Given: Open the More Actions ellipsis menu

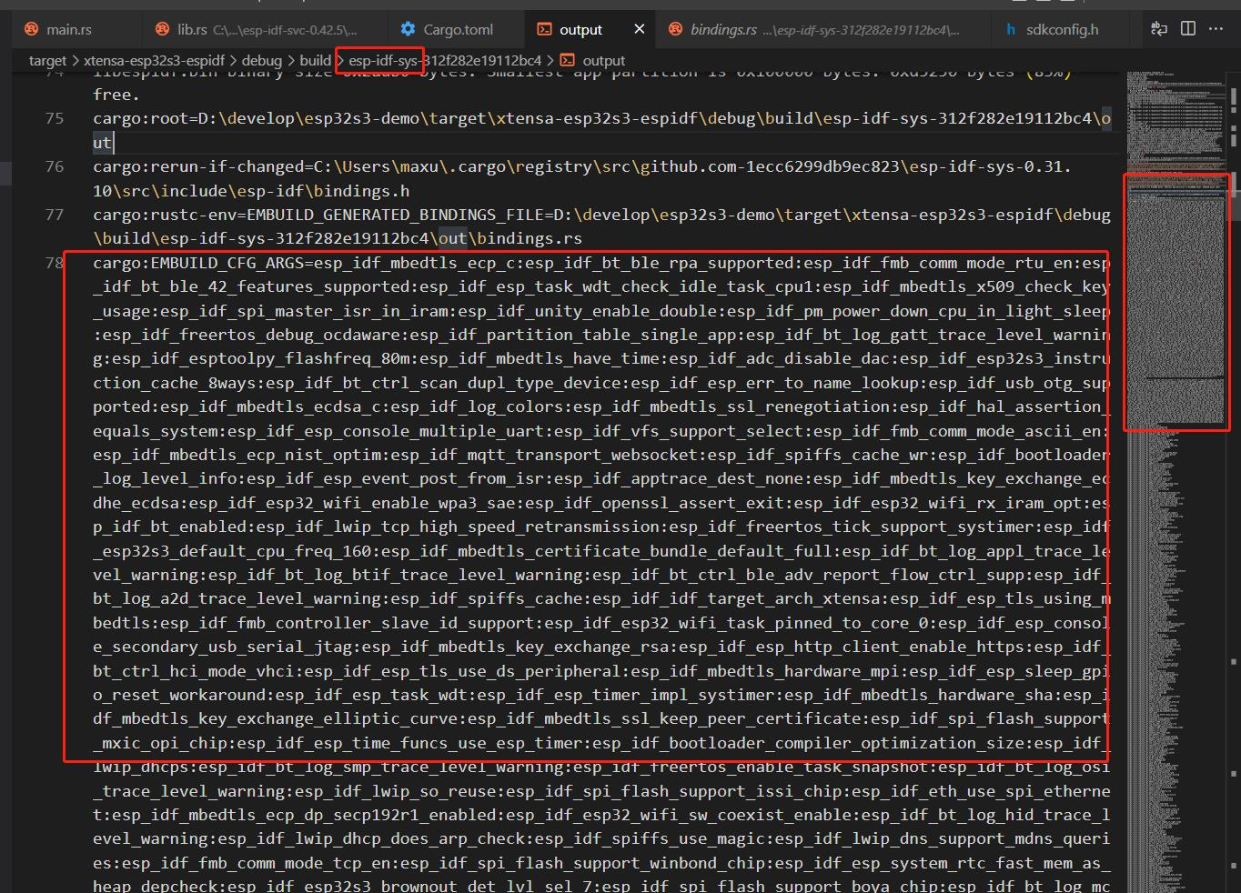Looking at the screenshot, I should pos(1216,29).
